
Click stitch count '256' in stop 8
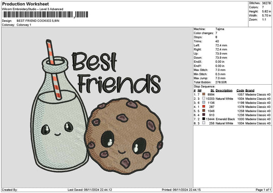pyautogui.click(x=212, y=123)
